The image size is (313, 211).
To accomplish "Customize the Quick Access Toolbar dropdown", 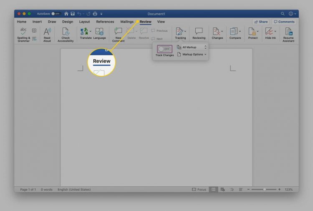I will (101, 14).
